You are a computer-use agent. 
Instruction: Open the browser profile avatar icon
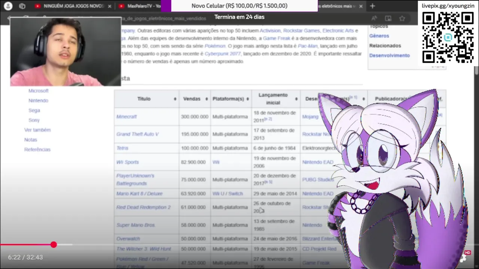(x=8, y=6)
